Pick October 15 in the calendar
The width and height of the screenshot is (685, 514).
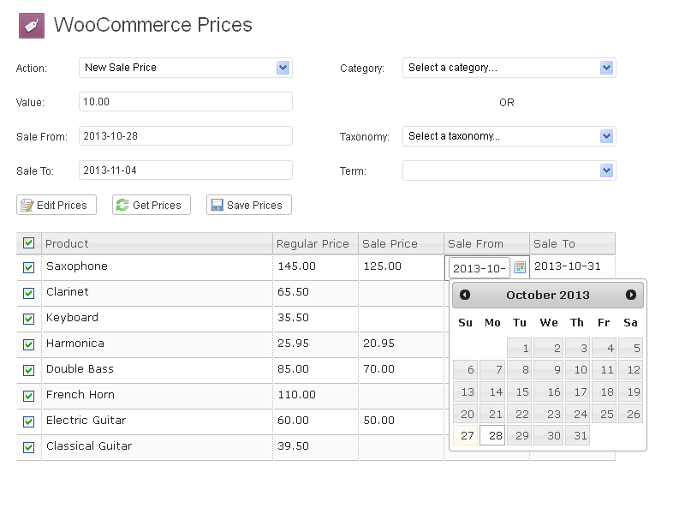click(520, 391)
